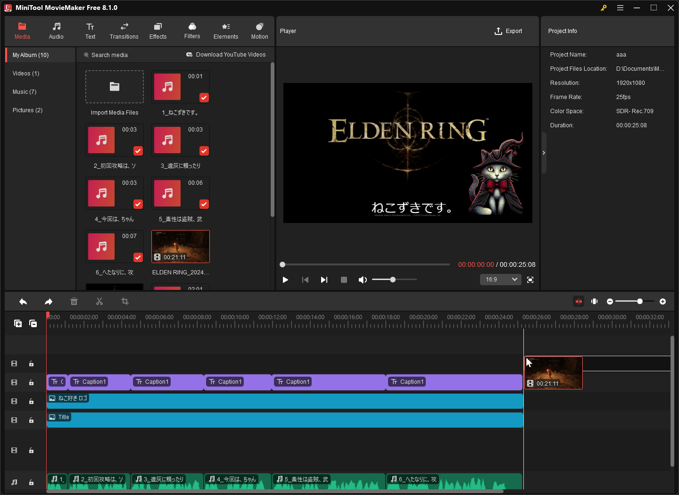This screenshot has height=495, width=679.
Task: Open the Filters tab
Action: click(192, 31)
